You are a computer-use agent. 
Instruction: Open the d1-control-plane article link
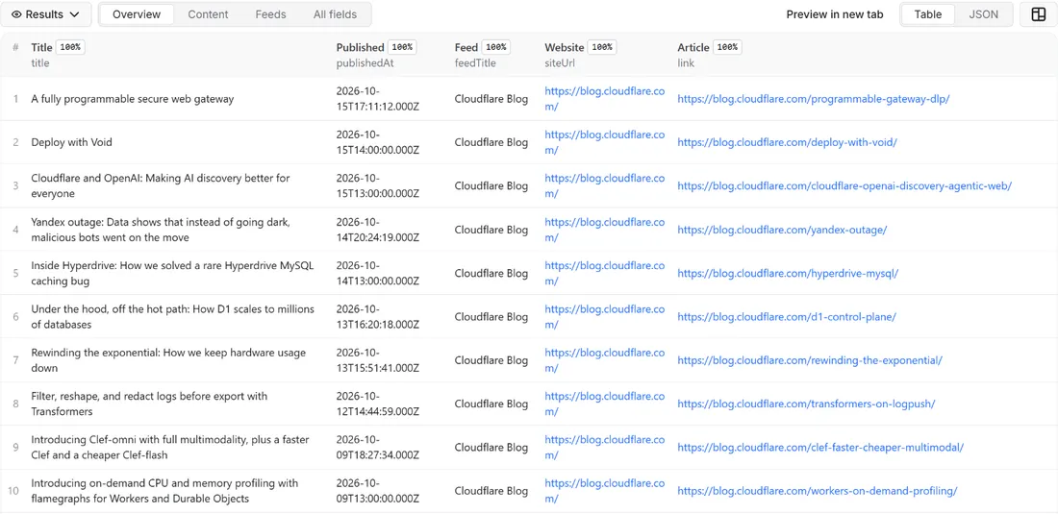click(x=787, y=317)
